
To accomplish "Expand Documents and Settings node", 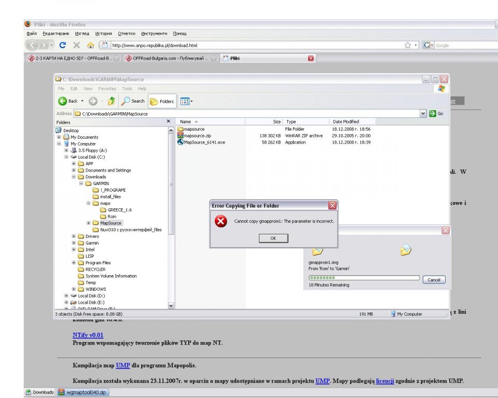I will click(x=74, y=170).
